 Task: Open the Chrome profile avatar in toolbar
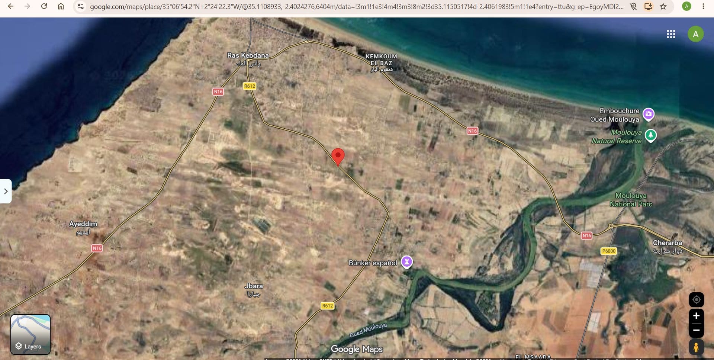(x=686, y=6)
